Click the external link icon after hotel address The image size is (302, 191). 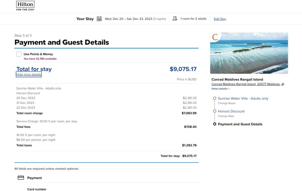(283, 84)
